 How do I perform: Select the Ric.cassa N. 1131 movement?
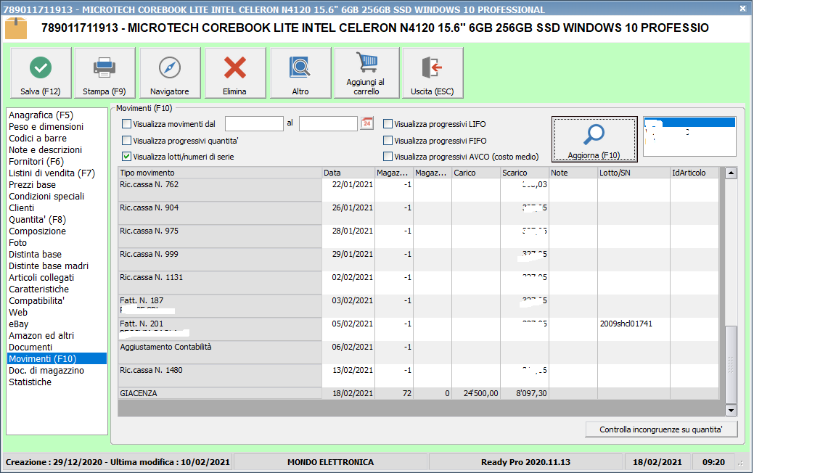[419, 283]
